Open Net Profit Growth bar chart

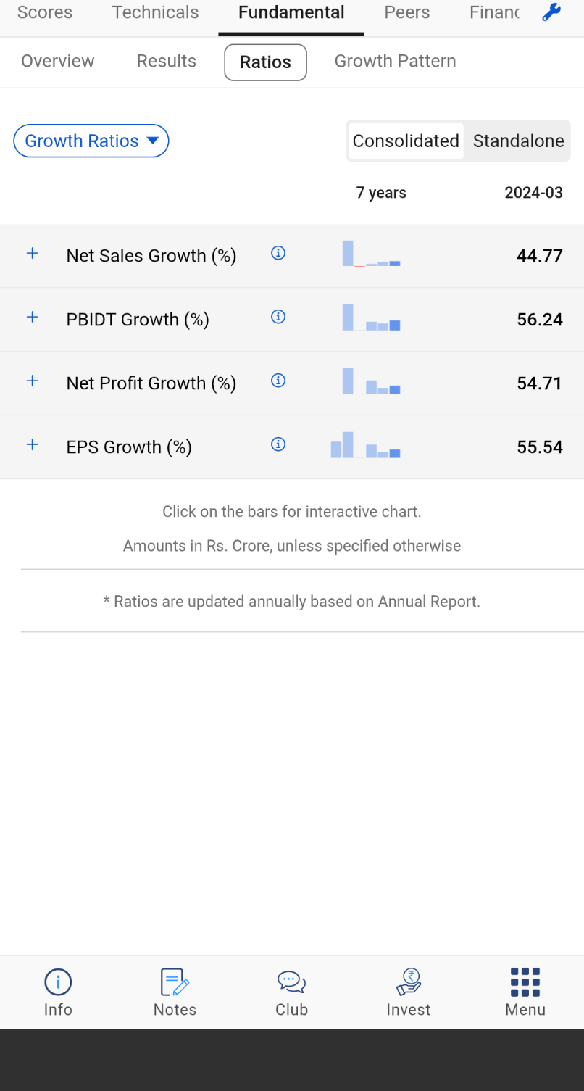click(x=371, y=382)
